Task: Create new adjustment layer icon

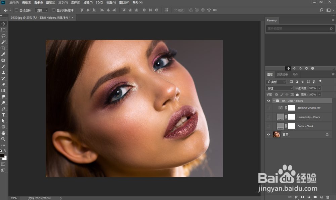Action: click(x=309, y=197)
